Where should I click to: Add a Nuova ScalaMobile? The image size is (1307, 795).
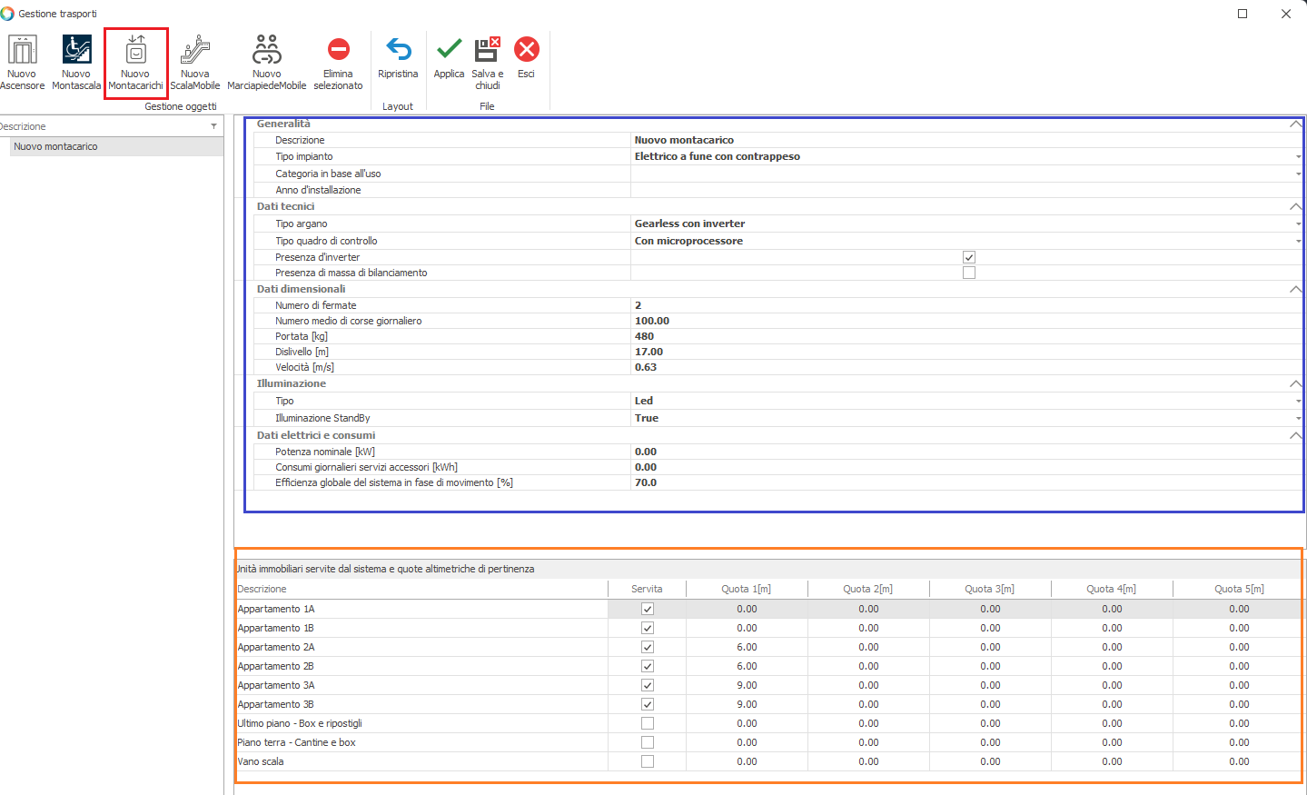click(x=194, y=51)
